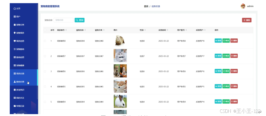266x116 pixels.
Task: Sort by 反馈用户 column arrows
Action: (205, 30)
